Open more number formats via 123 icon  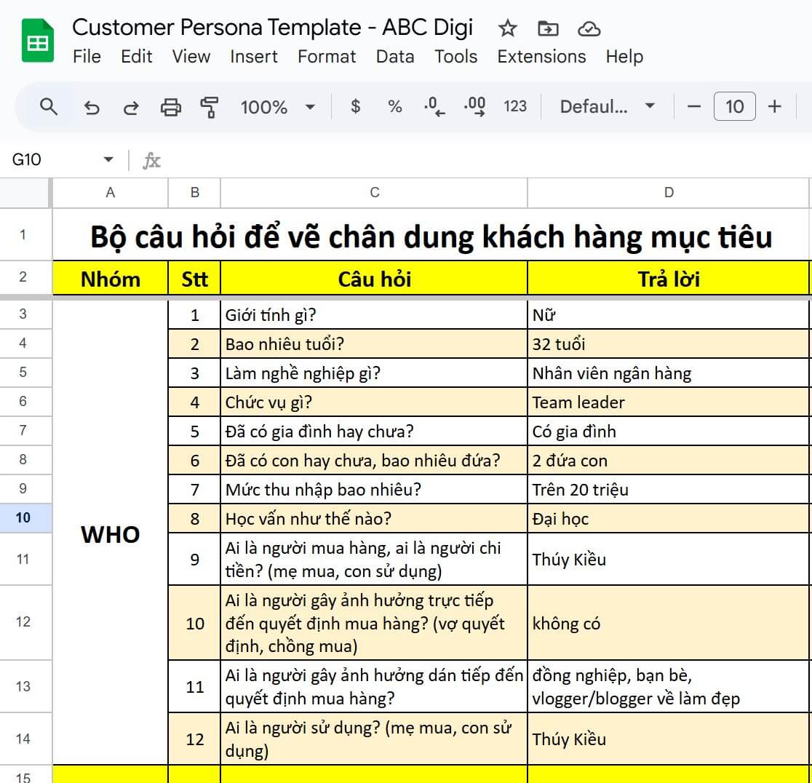[515, 106]
